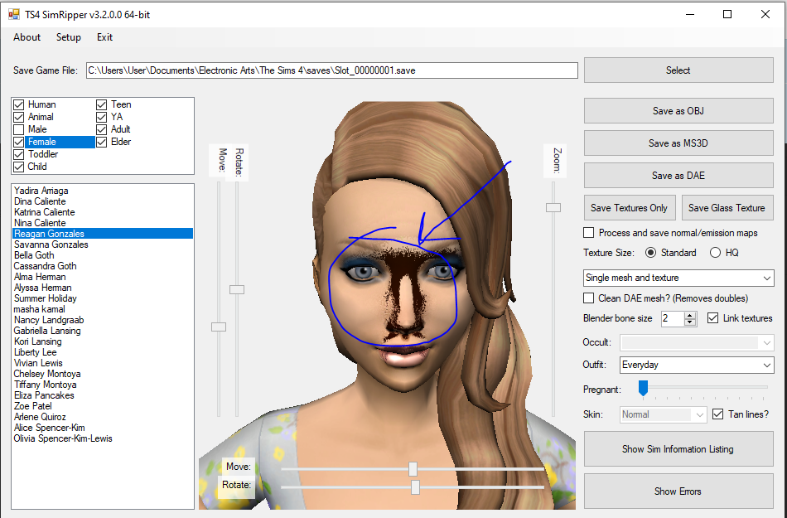Enable Process and save normal/emission maps
787x518 pixels.
pyautogui.click(x=591, y=233)
